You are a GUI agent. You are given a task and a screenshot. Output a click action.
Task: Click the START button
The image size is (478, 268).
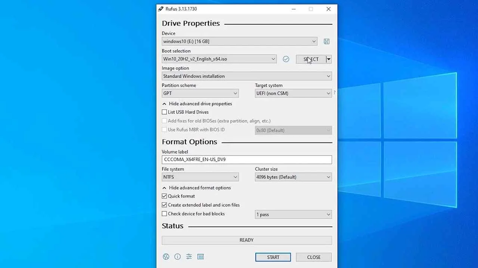pyautogui.click(x=273, y=257)
